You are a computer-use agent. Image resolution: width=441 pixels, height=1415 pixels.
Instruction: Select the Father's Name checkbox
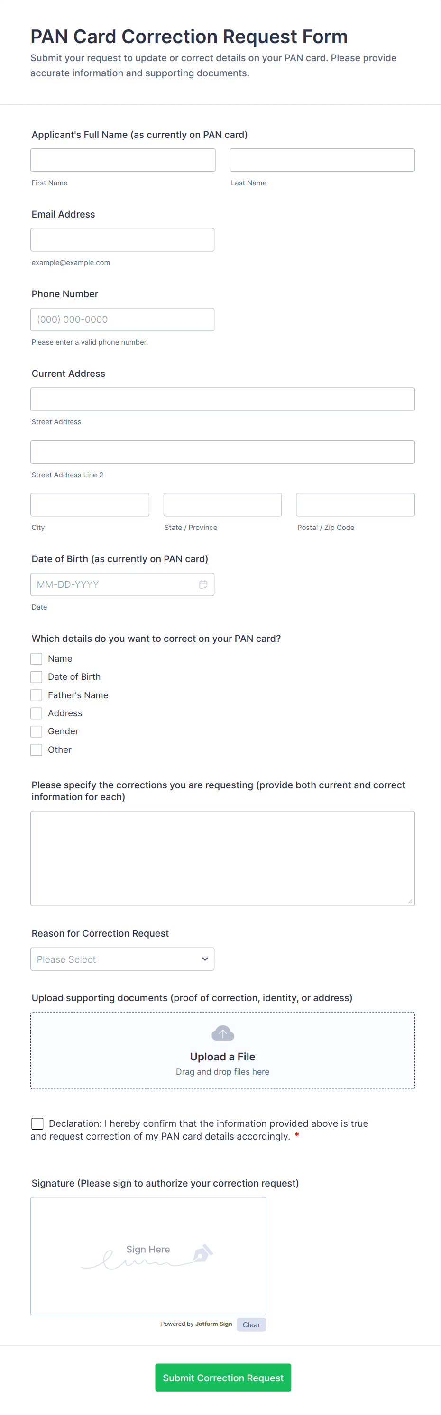pos(36,695)
